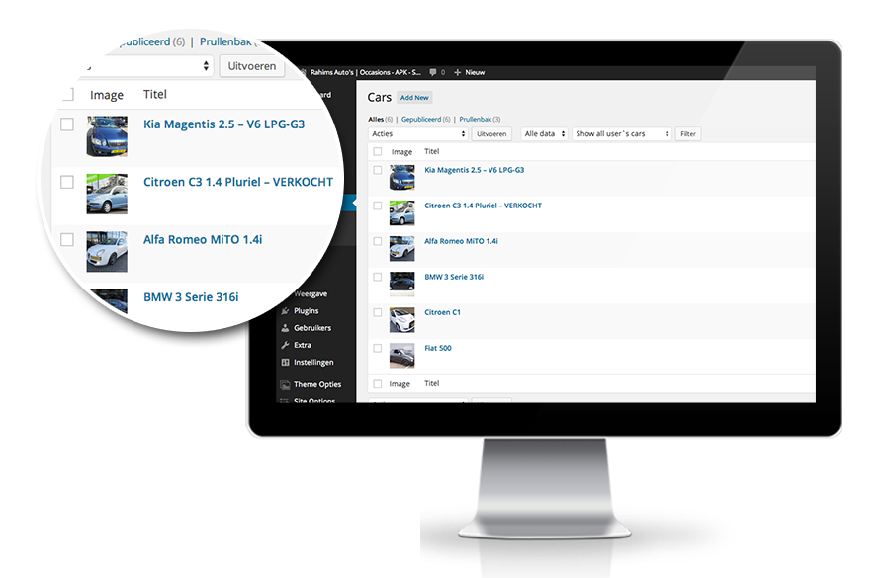
Task: Click Nieuw in the admin bar
Action: 475,72
